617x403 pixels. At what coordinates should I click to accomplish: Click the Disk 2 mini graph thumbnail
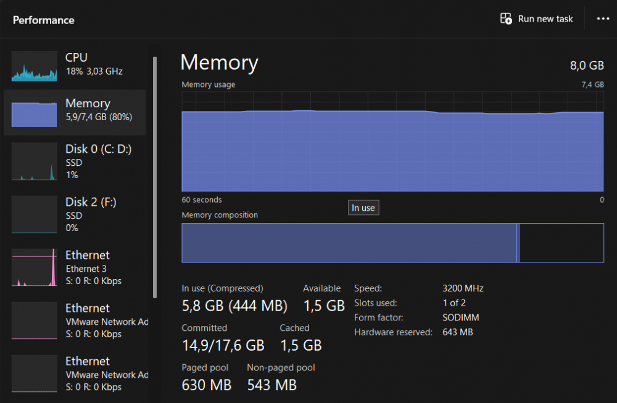[x=34, y=214]
